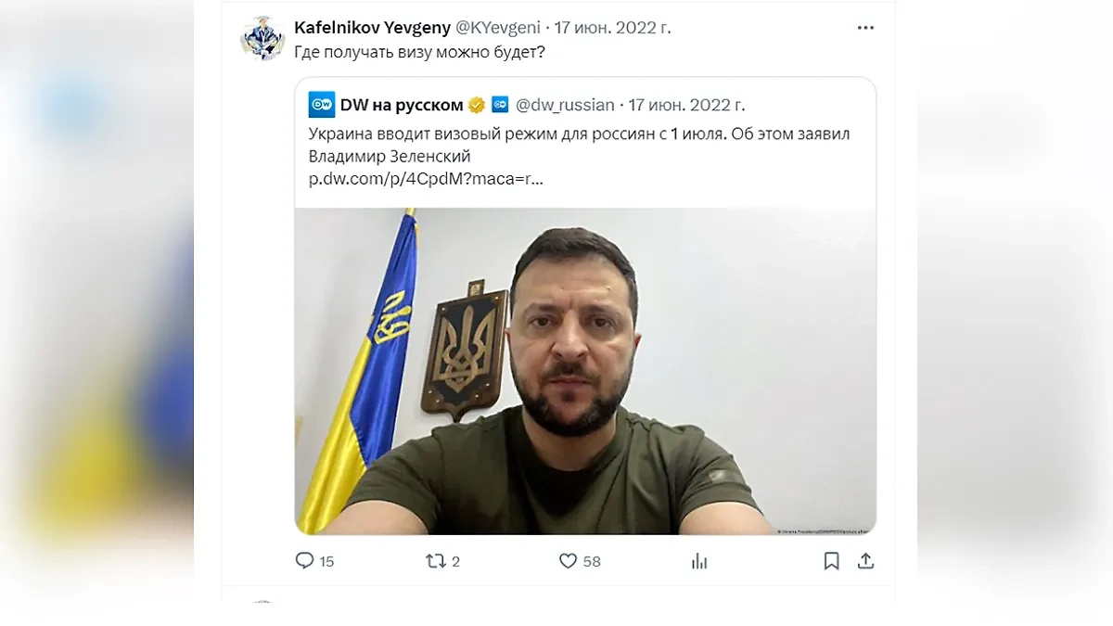
Task: Click the quoted tweet text about визовый режим
Action: point(579,145)
